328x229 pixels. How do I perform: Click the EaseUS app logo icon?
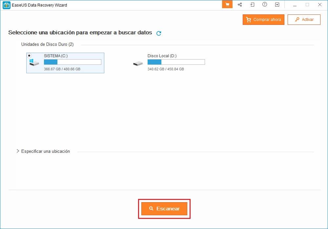7,5
